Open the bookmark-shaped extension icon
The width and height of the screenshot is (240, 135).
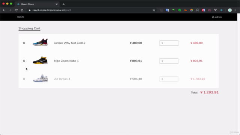[x=198, y=10]
